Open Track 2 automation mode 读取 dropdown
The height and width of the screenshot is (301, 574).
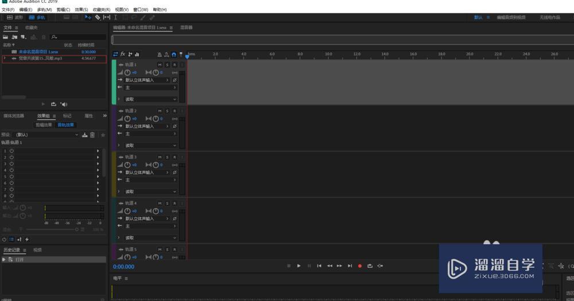click(x=151, y=145)
